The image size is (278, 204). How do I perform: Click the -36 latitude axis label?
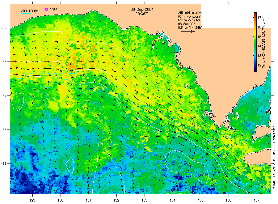click(x=4, y=164)
